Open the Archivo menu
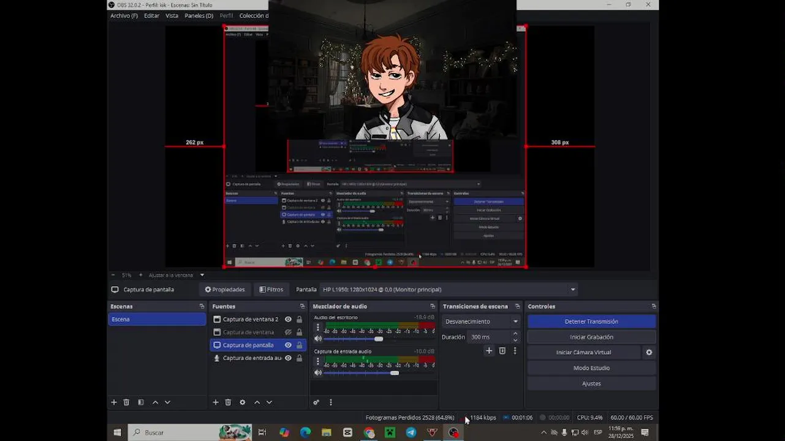Viewport: 785px width, 441px height. [124, 16]
